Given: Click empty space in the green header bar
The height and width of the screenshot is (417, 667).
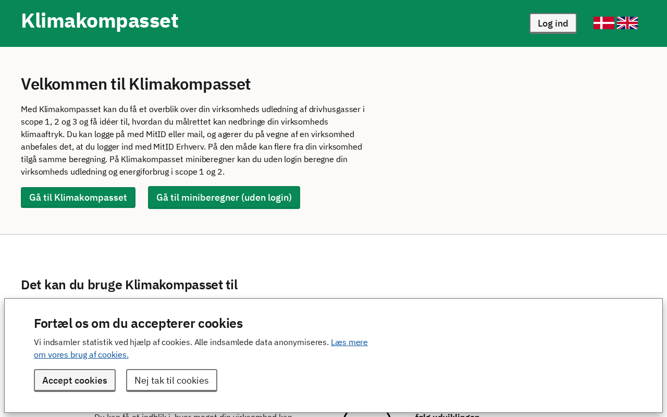Looking at the screenshot, I should click(x=354, y=23).
